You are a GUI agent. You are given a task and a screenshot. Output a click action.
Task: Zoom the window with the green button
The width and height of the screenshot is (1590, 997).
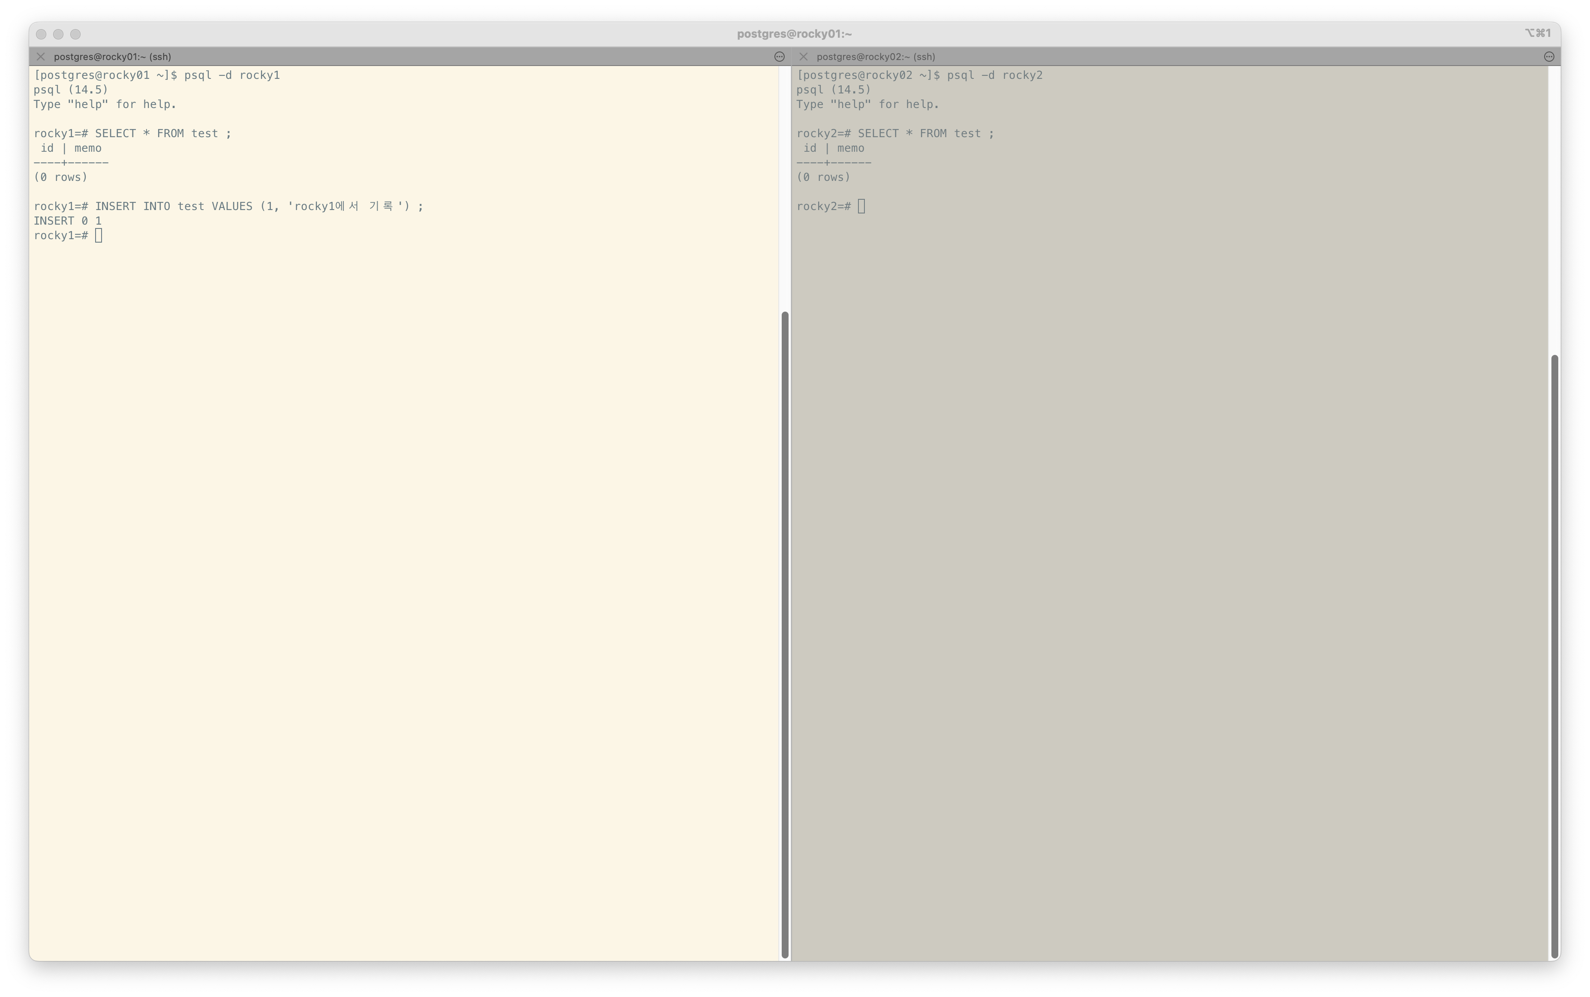(76, 34)
